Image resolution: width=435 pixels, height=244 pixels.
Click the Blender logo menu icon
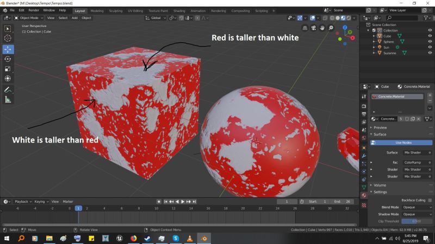pyautogui.click(x=5, y=10)
